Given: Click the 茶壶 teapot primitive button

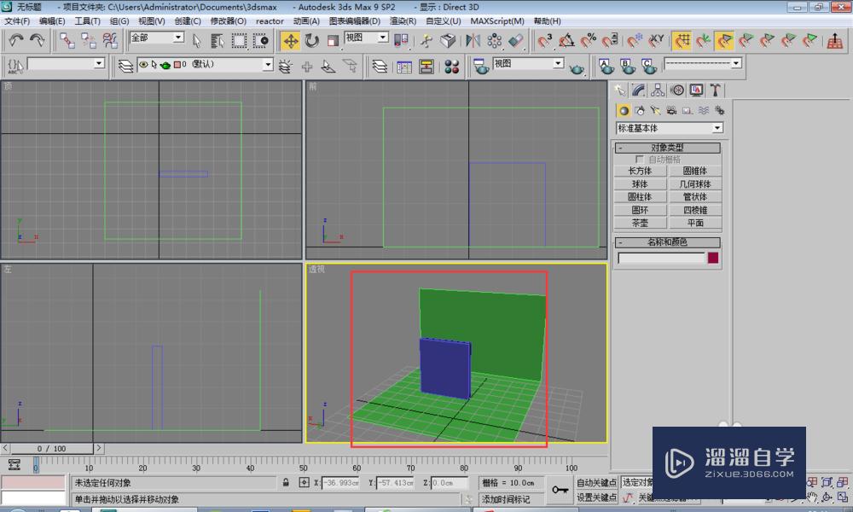Looking at the screenshot, I should [641, 223].
